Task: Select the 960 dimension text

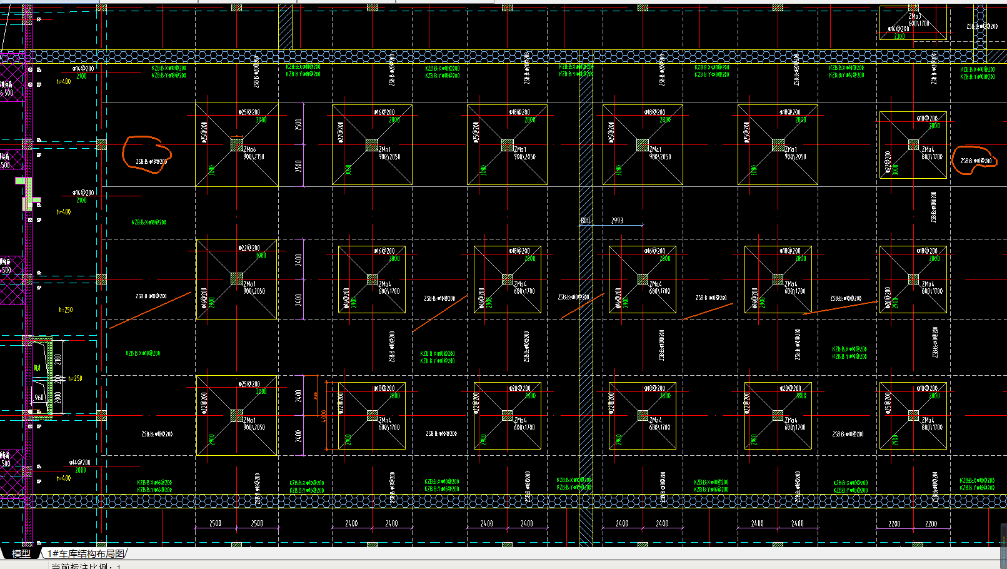Action: tap(39, 398)
